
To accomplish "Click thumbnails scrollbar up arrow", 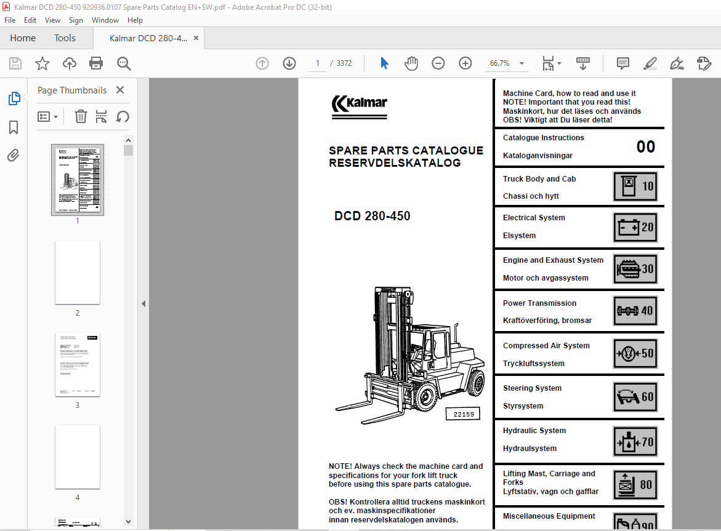I will pos(128,140).
